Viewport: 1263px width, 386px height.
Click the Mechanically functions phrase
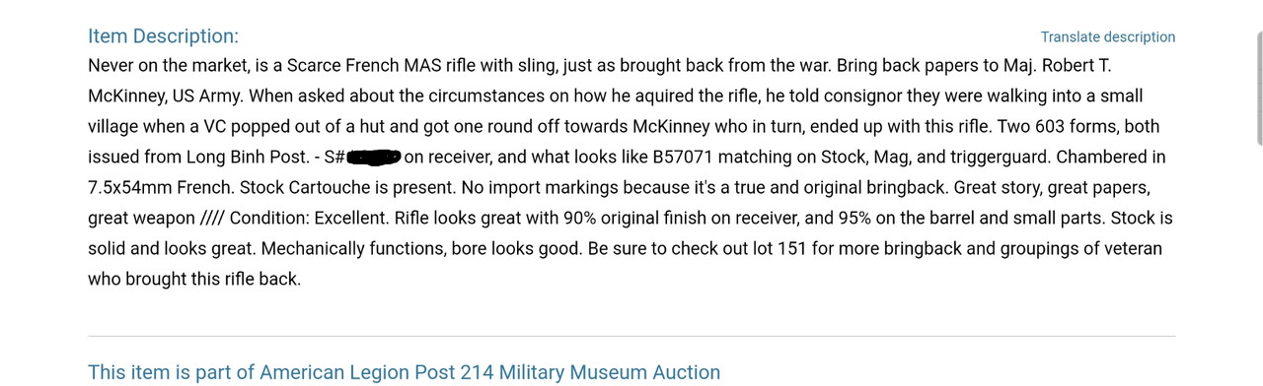(353, 249)
